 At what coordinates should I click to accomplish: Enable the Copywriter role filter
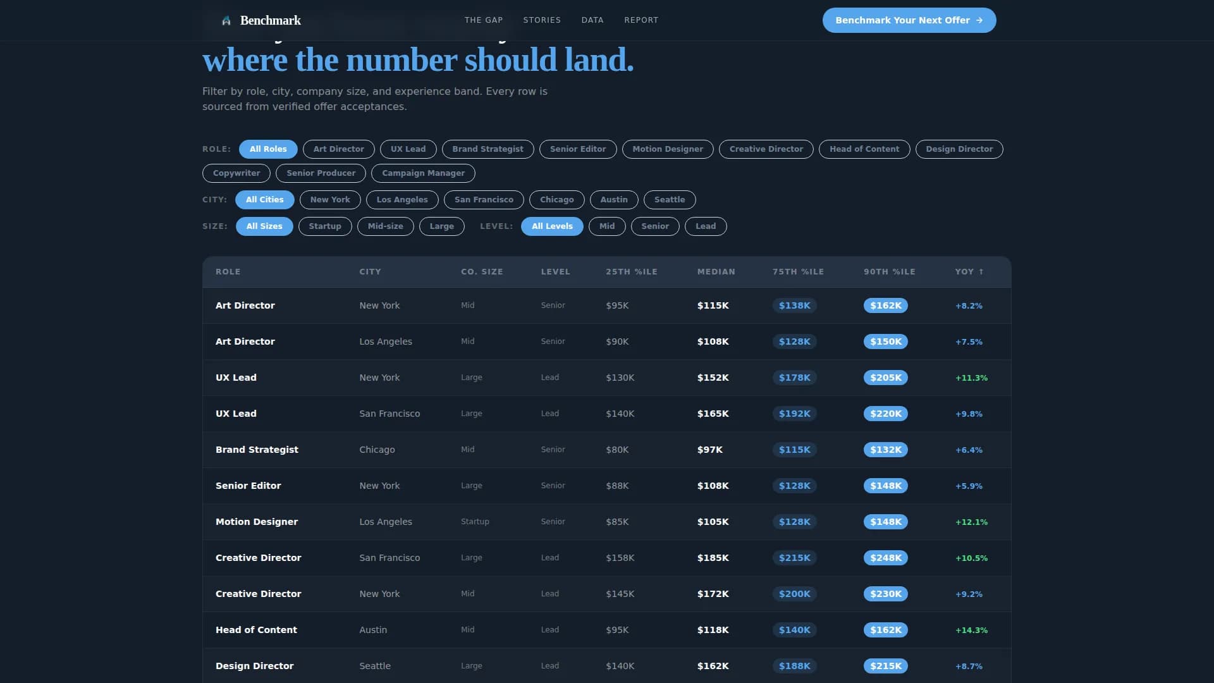[x=236, y=173]
